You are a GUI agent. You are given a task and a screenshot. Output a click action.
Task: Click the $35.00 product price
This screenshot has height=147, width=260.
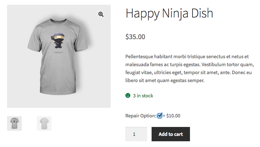(135, 37)
